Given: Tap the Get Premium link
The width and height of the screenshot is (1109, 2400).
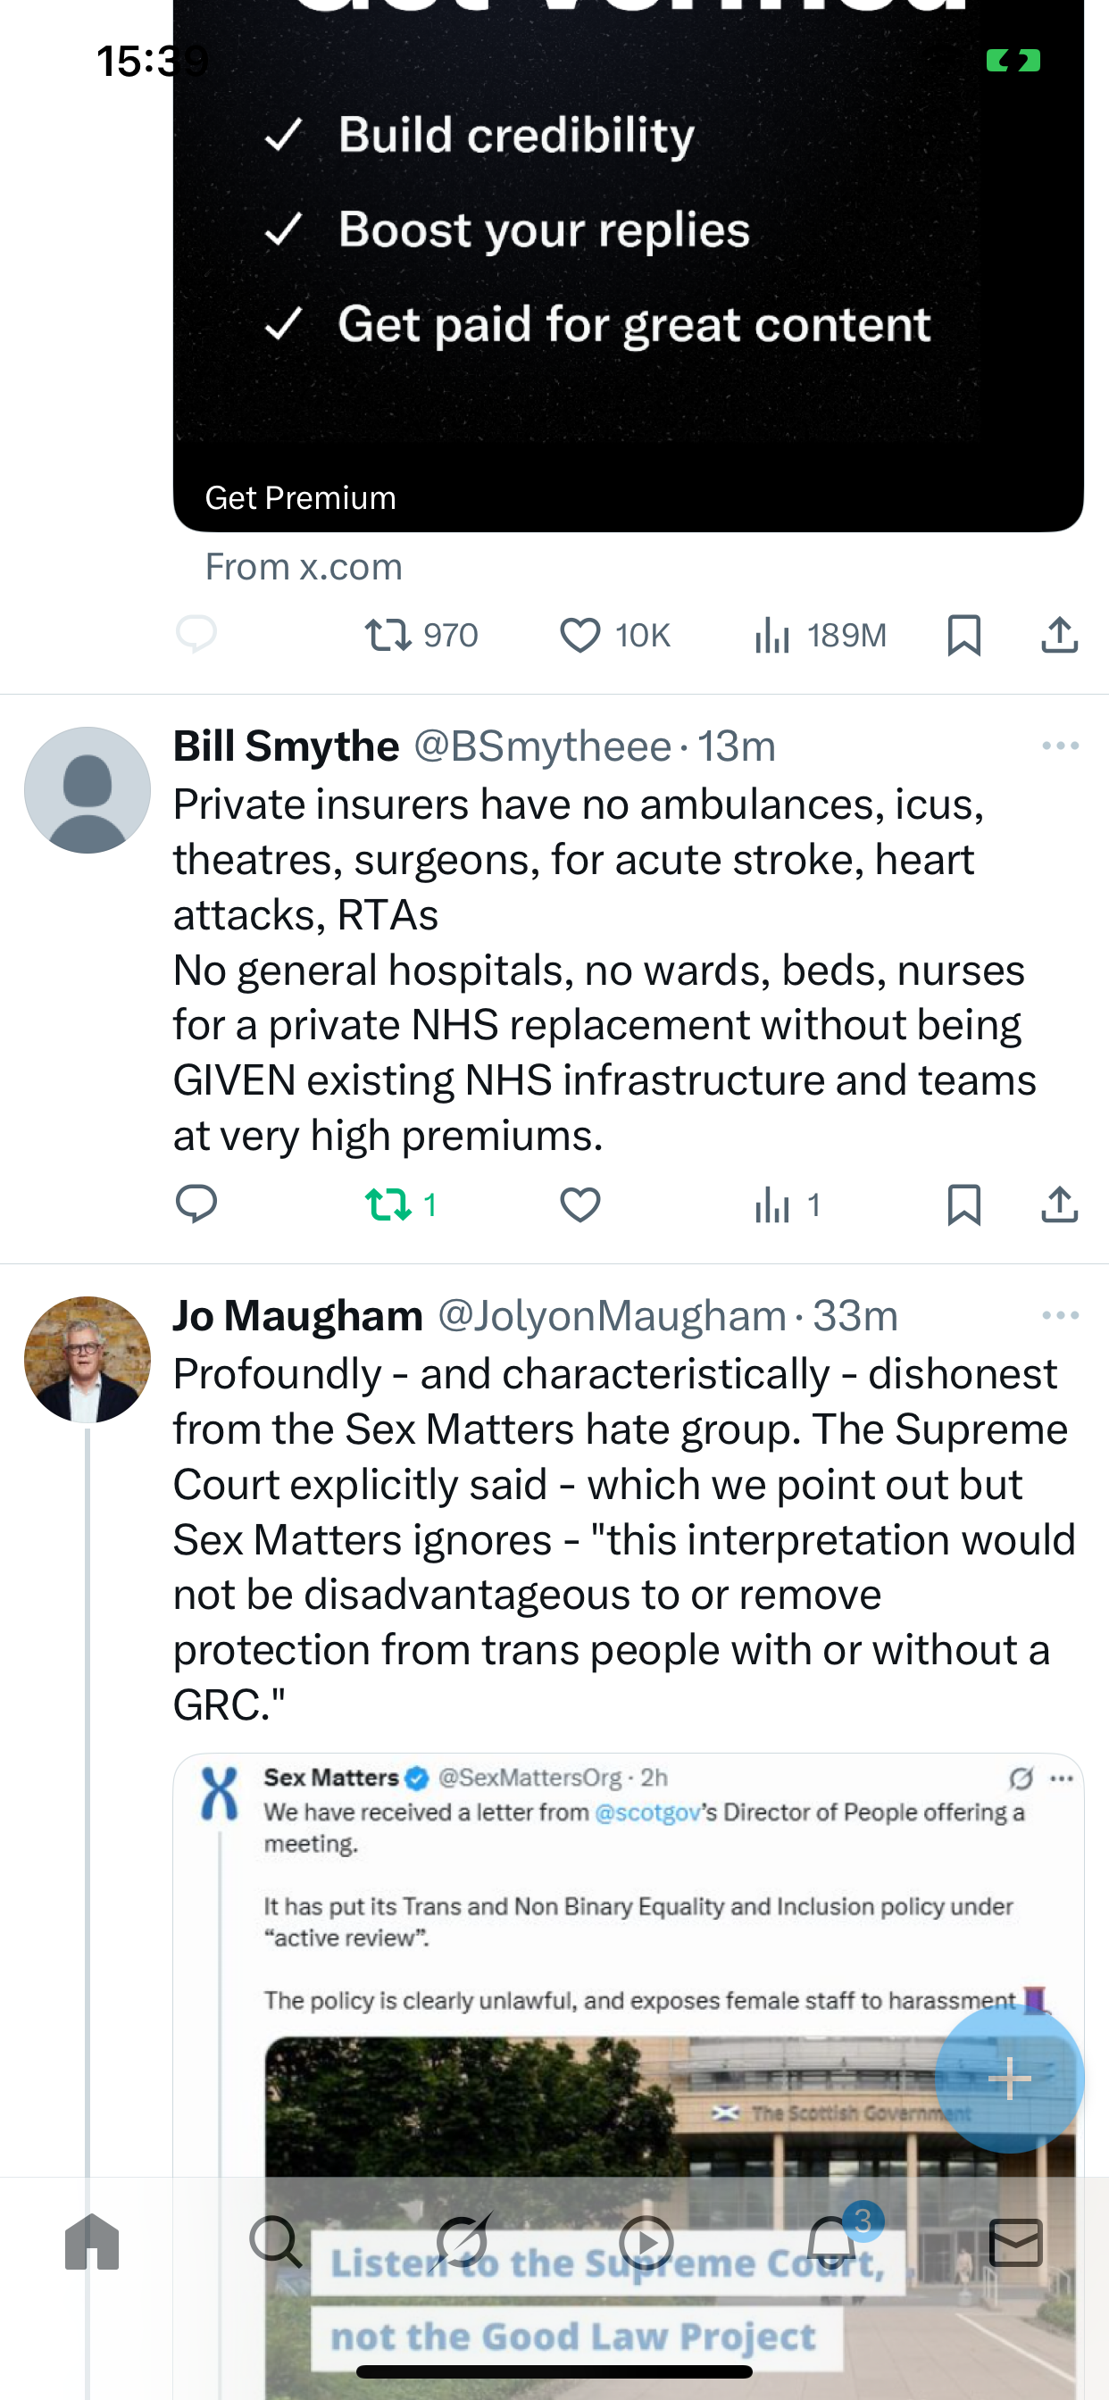Looking at the screenshot, I should [x=300, y=497].
